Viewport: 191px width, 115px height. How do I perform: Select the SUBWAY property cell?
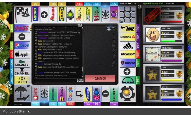(88, 14)
